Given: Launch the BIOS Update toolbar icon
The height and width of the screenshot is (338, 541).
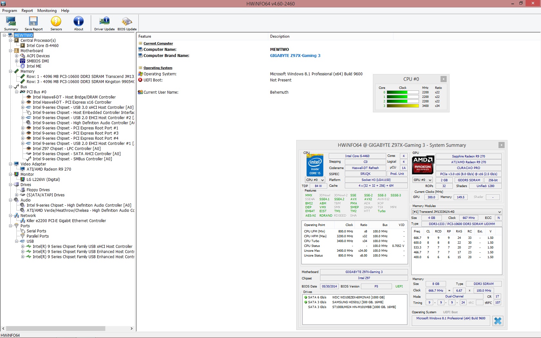Looking at the screenshot, I should (127, 23).
